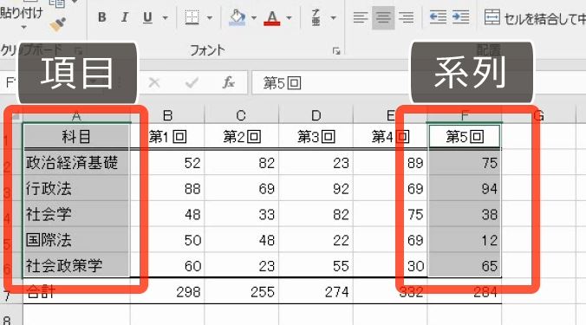The height and width of the screenshot is (325, 586).
Task: Open the paste options dropdown arrow
Action: (23, 27)
